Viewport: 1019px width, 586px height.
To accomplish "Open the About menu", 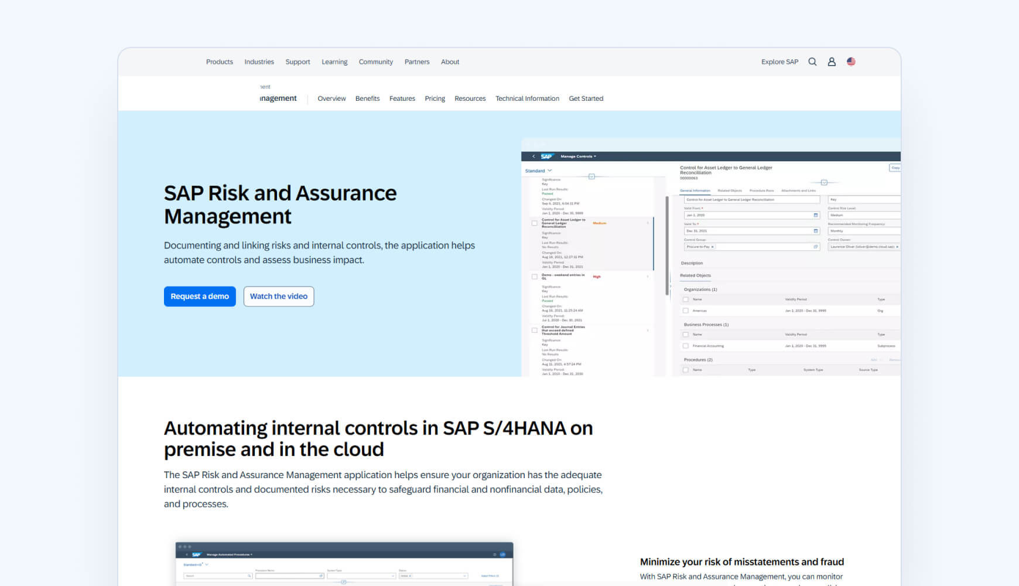I will (450, 62).
